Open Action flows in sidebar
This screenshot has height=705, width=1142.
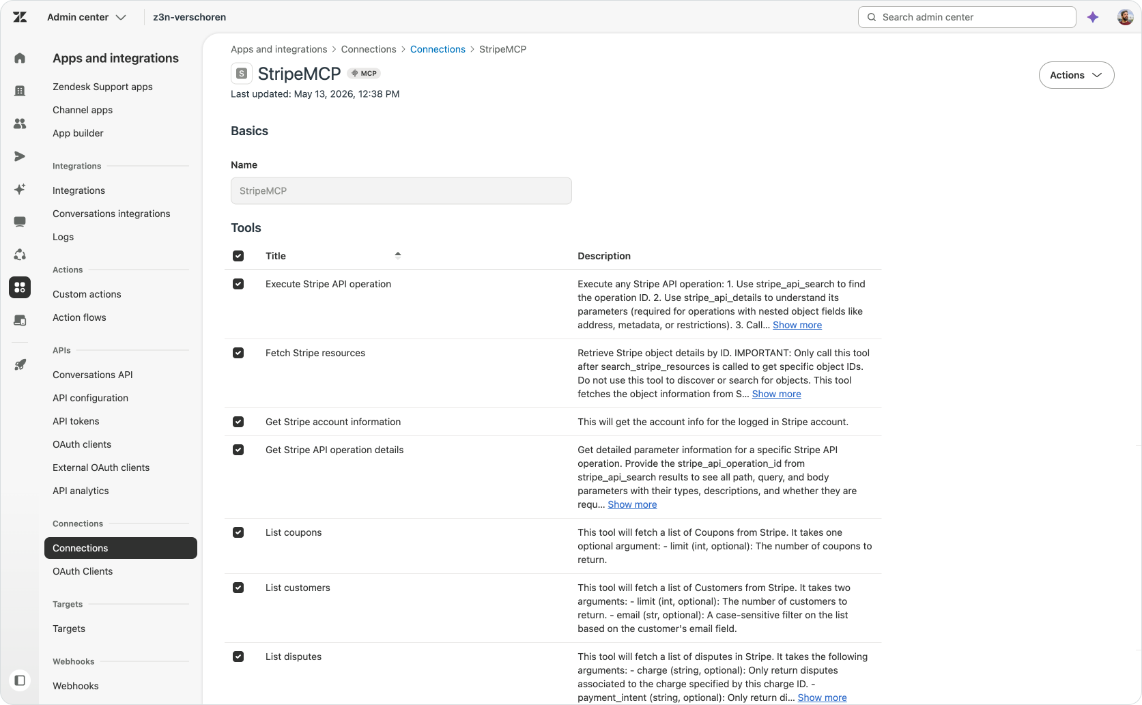(x=79, y=317)
